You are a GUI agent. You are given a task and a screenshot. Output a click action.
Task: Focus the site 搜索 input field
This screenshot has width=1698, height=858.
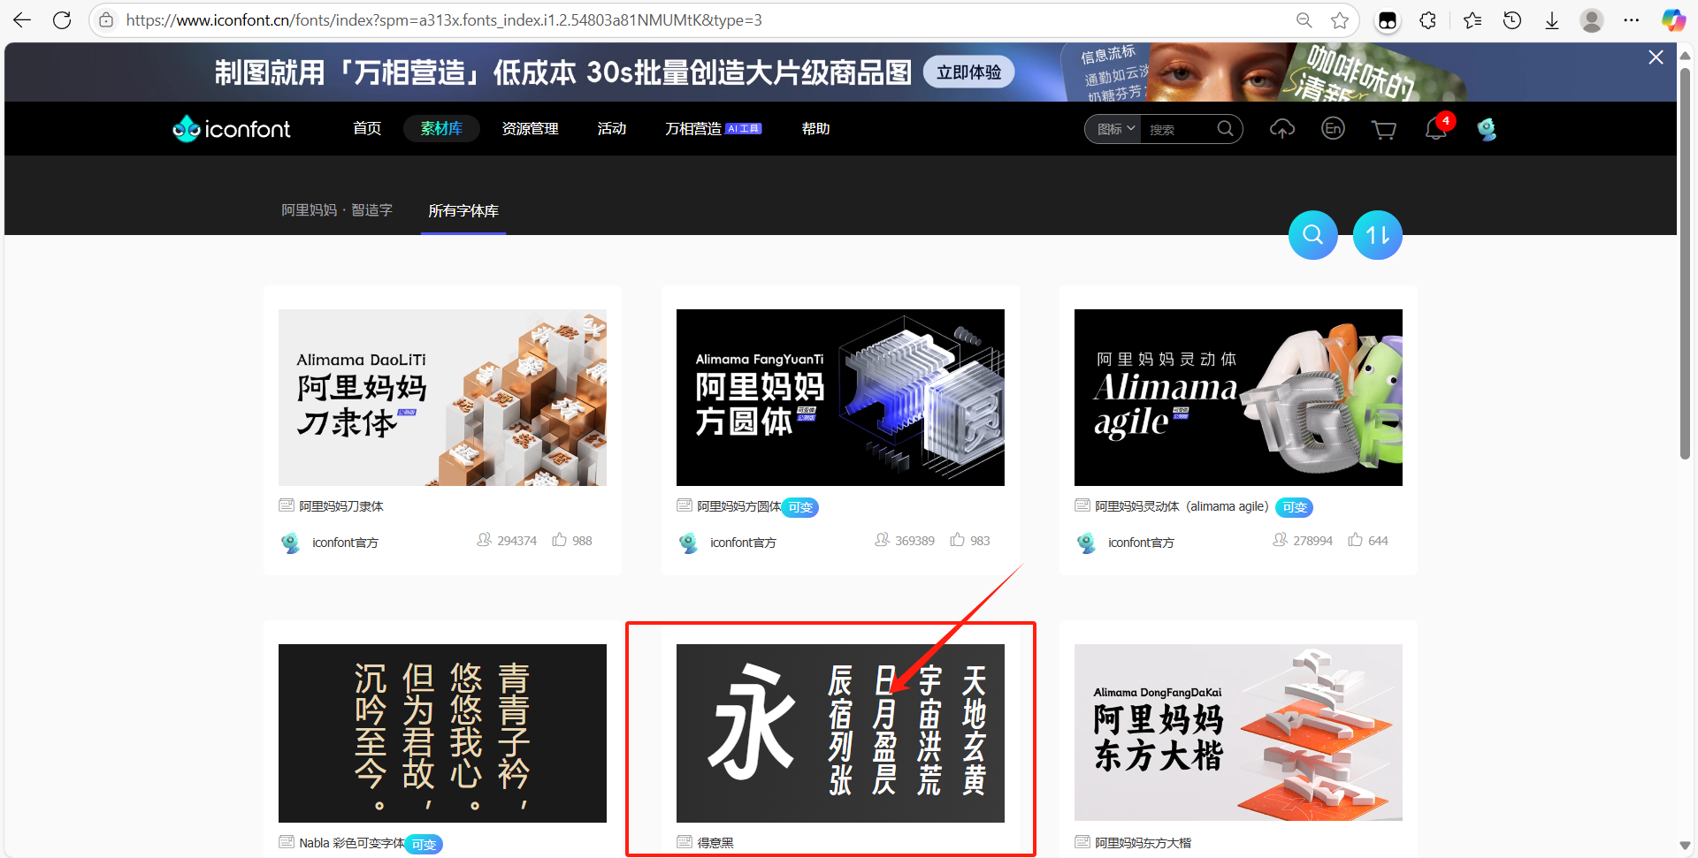pyautogui.click(x=1178, y=129)
